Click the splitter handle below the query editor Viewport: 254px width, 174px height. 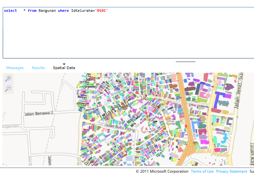186,62
